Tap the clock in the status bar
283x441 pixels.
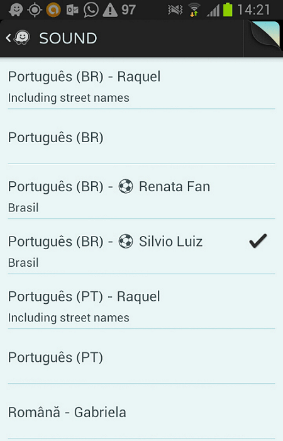click(254, 10)
